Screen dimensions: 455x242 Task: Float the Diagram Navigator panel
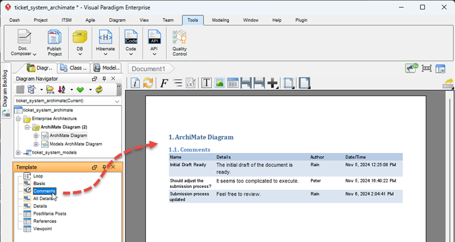pyautogui.click(x=95, y=79)
